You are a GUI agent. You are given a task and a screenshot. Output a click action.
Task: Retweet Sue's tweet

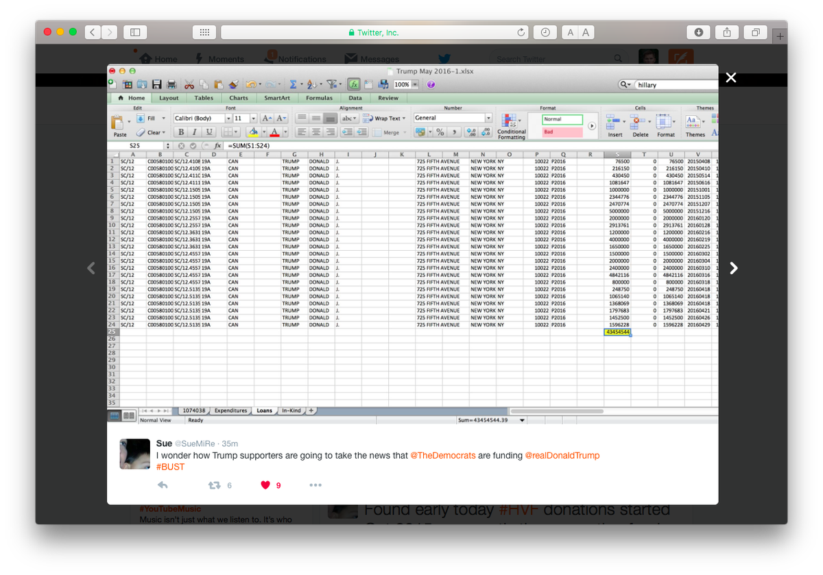point(214,485)
